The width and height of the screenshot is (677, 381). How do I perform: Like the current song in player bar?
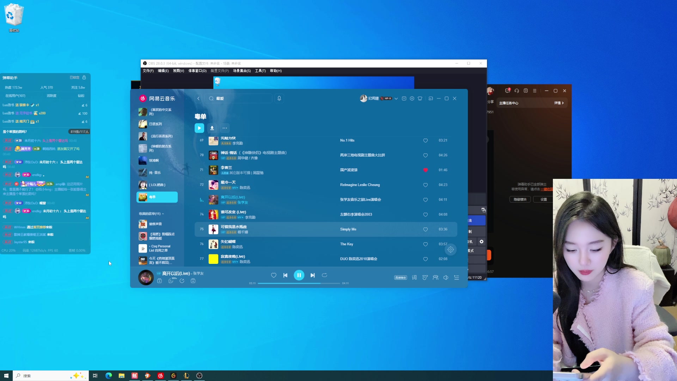tap(274, 275)
